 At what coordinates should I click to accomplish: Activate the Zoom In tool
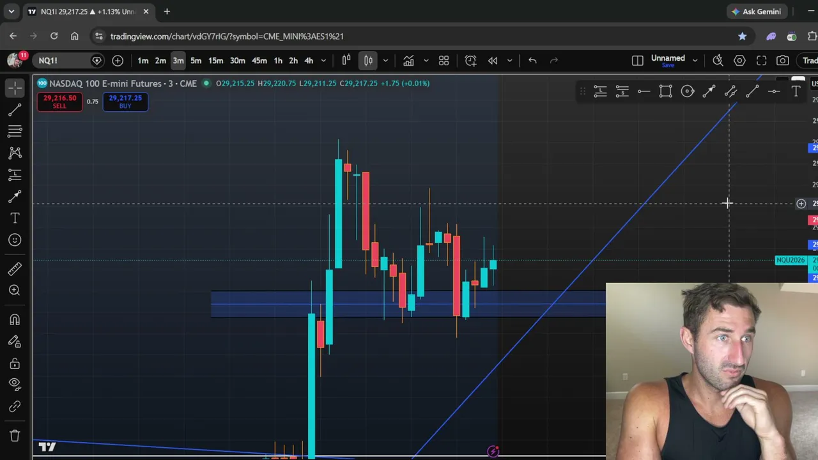pos(15,290)
